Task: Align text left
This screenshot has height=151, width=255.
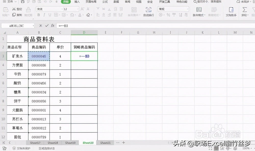Action: 98,15
